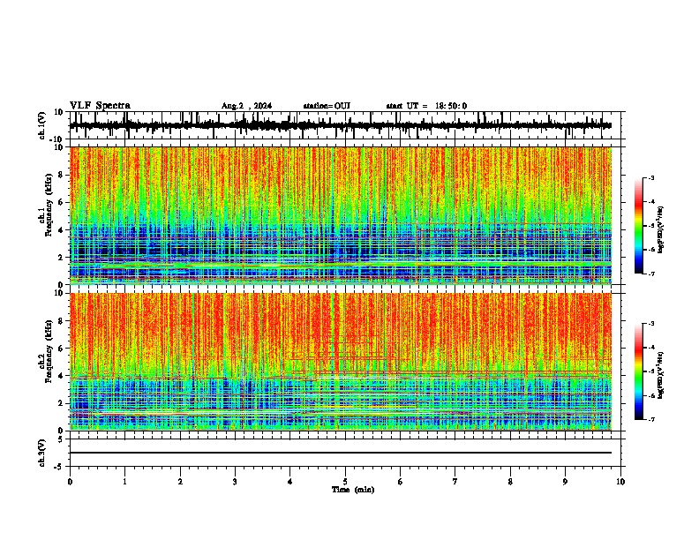This screenshot has height=540, width=699.
Task: Click the ch.1(V) waveform axis label
Action: [x=42, y=125]
